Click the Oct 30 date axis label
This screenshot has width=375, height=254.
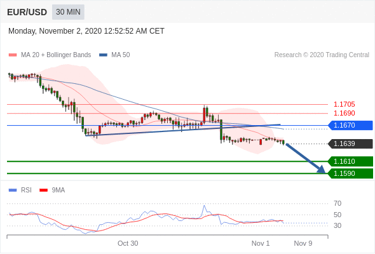pyautogui.click(x=128, y=243)
